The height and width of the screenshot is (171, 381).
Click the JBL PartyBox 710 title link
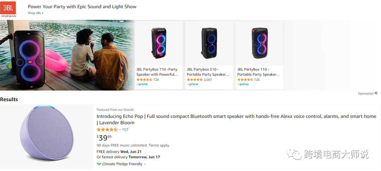157,72
